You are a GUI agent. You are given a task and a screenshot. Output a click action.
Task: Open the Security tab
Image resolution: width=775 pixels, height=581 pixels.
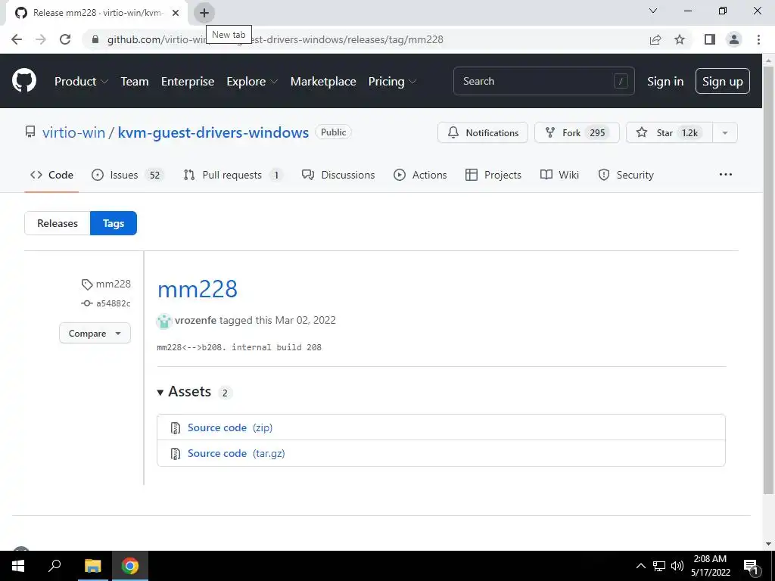(x=626, y=175)
